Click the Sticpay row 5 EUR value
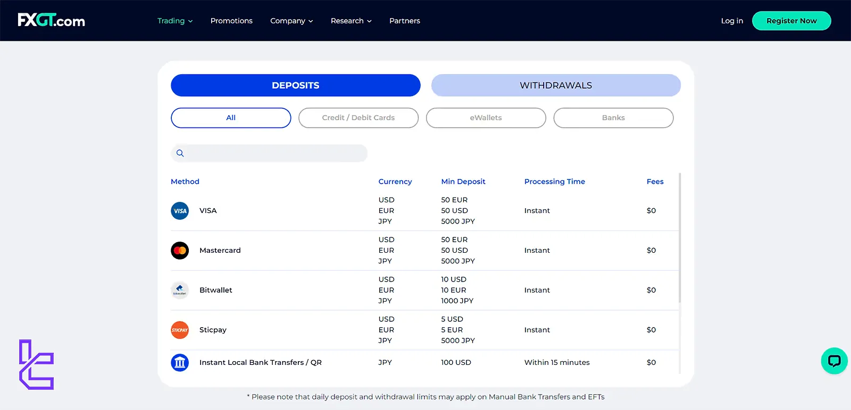 tap(452, 330)
